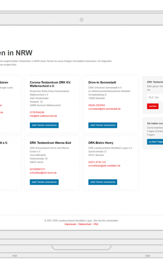Focus the PLZ / Ort search field
The width and height of the screenshot is (163, 269).
[x=155, y=97]
